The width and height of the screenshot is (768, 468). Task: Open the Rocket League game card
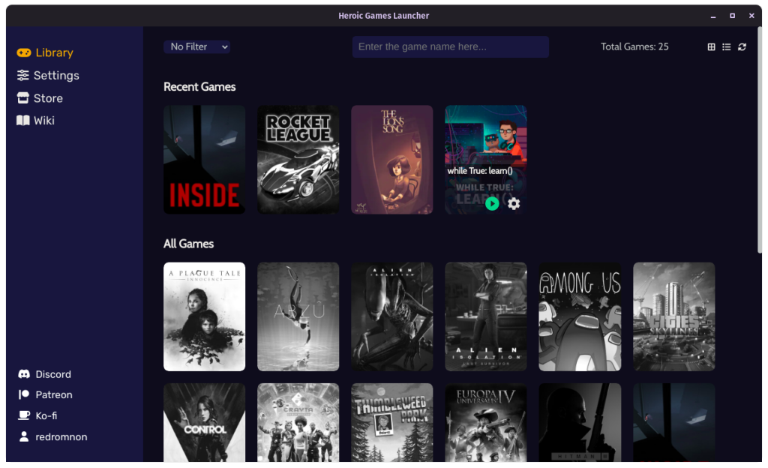298,159
